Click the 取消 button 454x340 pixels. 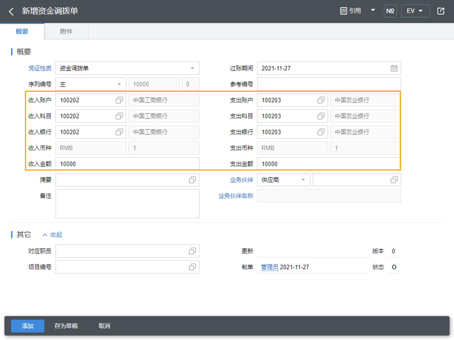[104, 326]
